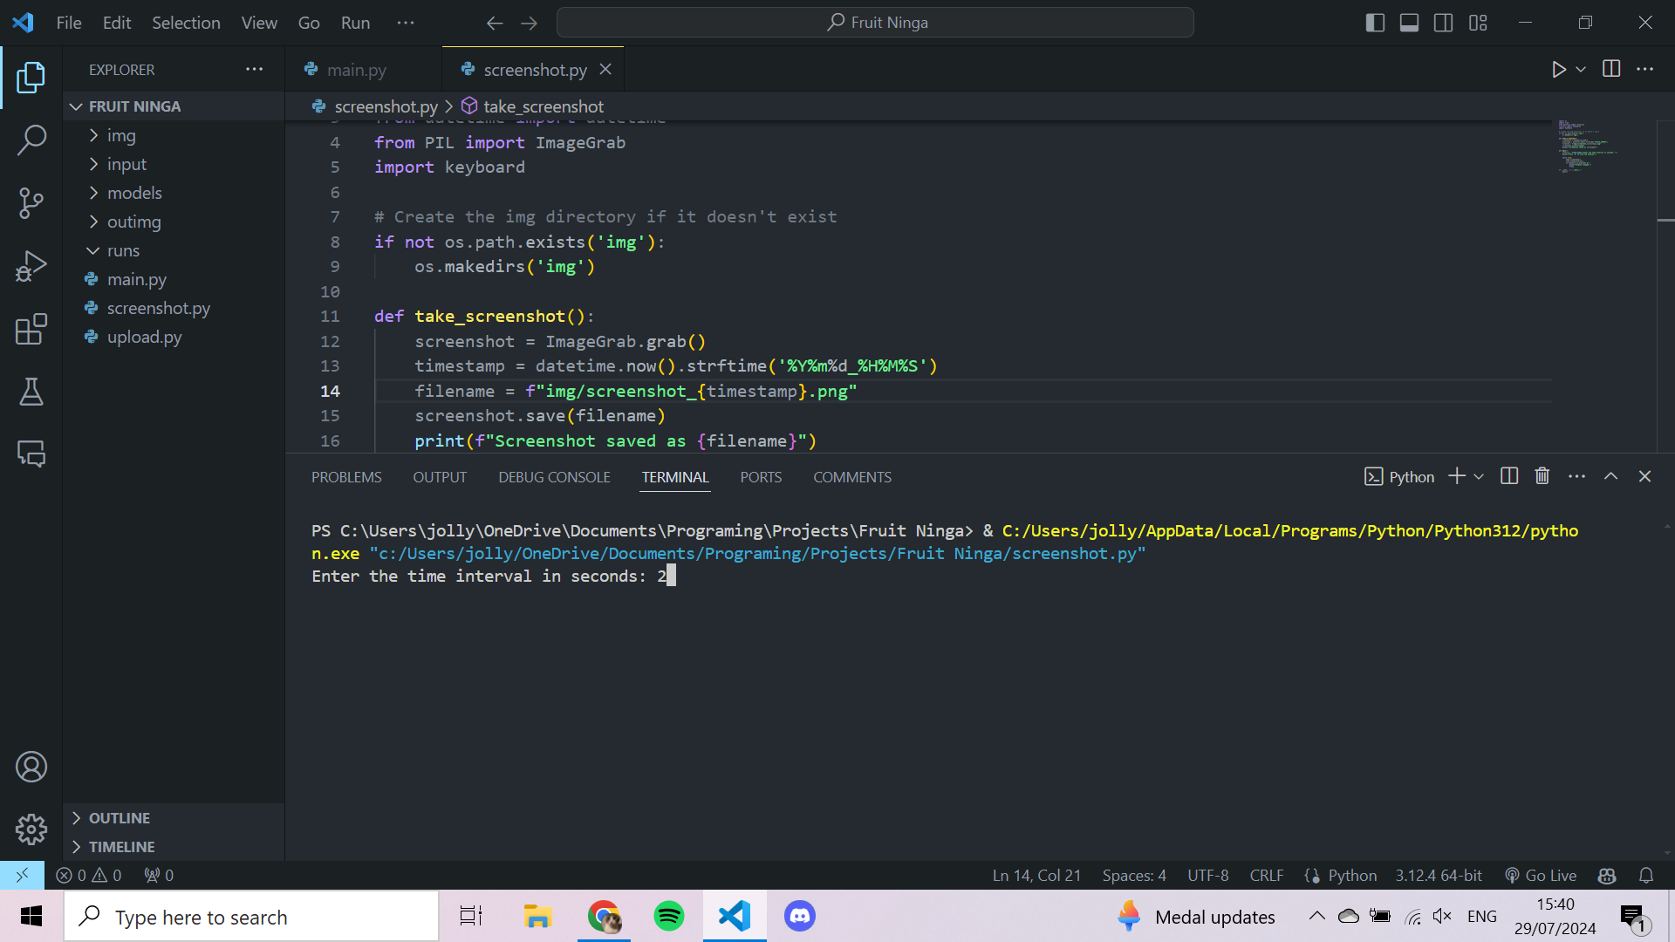Open the Testing flask icon

click(31, 392)
